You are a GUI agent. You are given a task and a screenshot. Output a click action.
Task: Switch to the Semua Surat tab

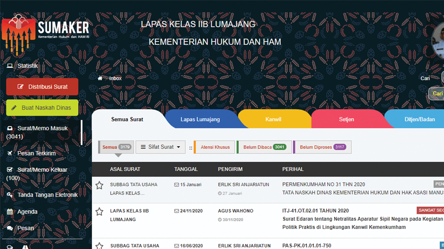(x=127, y=119)
